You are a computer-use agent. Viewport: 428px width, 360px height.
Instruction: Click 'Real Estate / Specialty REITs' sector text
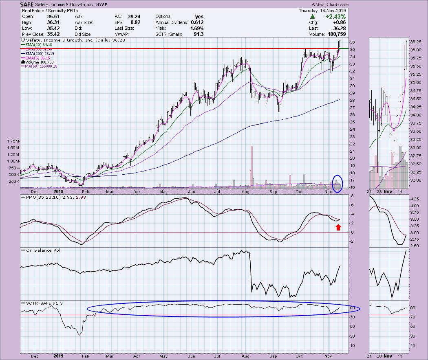(50, 11)
